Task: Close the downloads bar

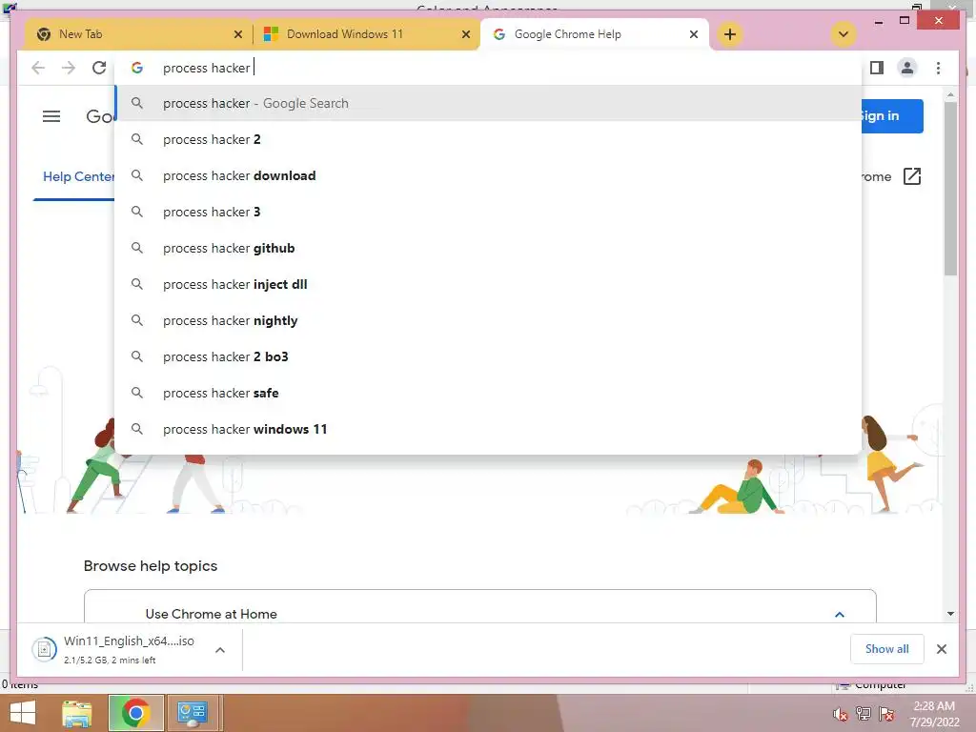Action: (942, 649)
